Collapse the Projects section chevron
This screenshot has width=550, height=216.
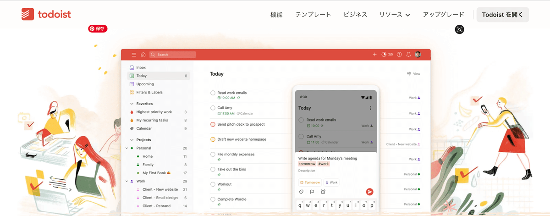click(x=132, y=140)
